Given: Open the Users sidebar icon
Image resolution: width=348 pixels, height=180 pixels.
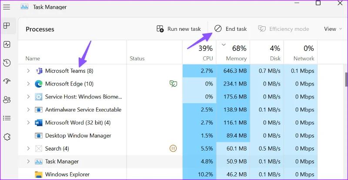Looking at the screenshot, I should (7, 100).
